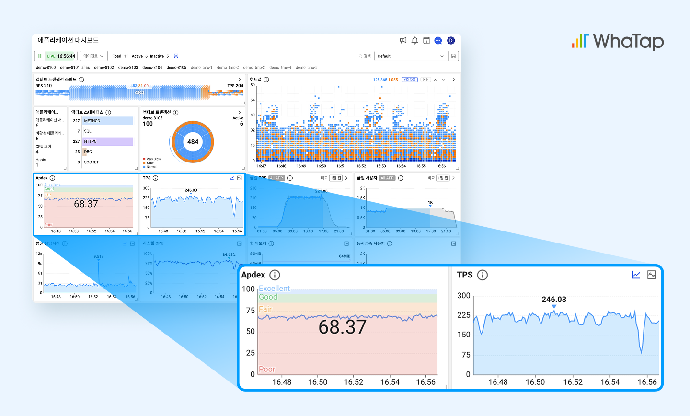The width and height of the screenshot is (690, 416).
Task: Toggle the 에러 filter on heatmap
Action: point(425,80)
